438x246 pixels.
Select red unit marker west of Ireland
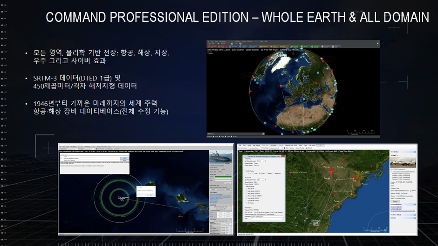[x=281, y=86]
